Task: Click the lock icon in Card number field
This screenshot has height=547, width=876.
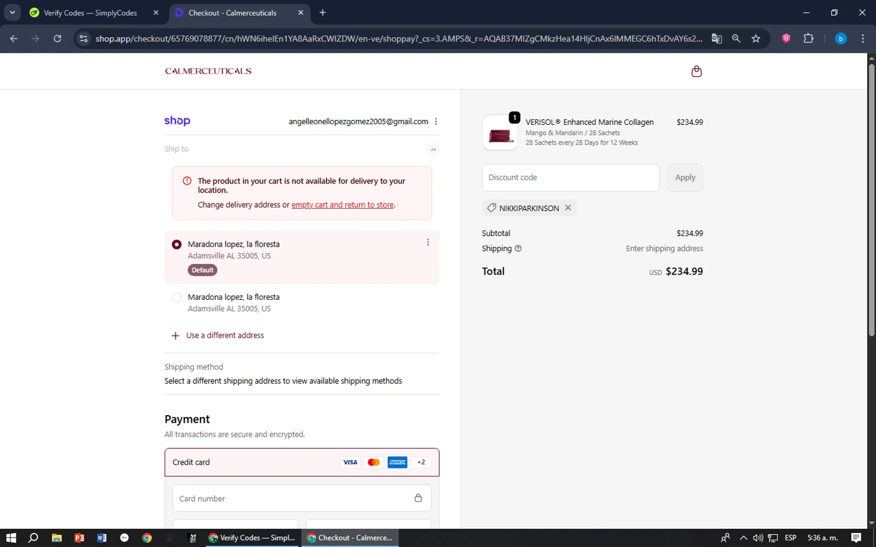Action: [x=418, y=498]
